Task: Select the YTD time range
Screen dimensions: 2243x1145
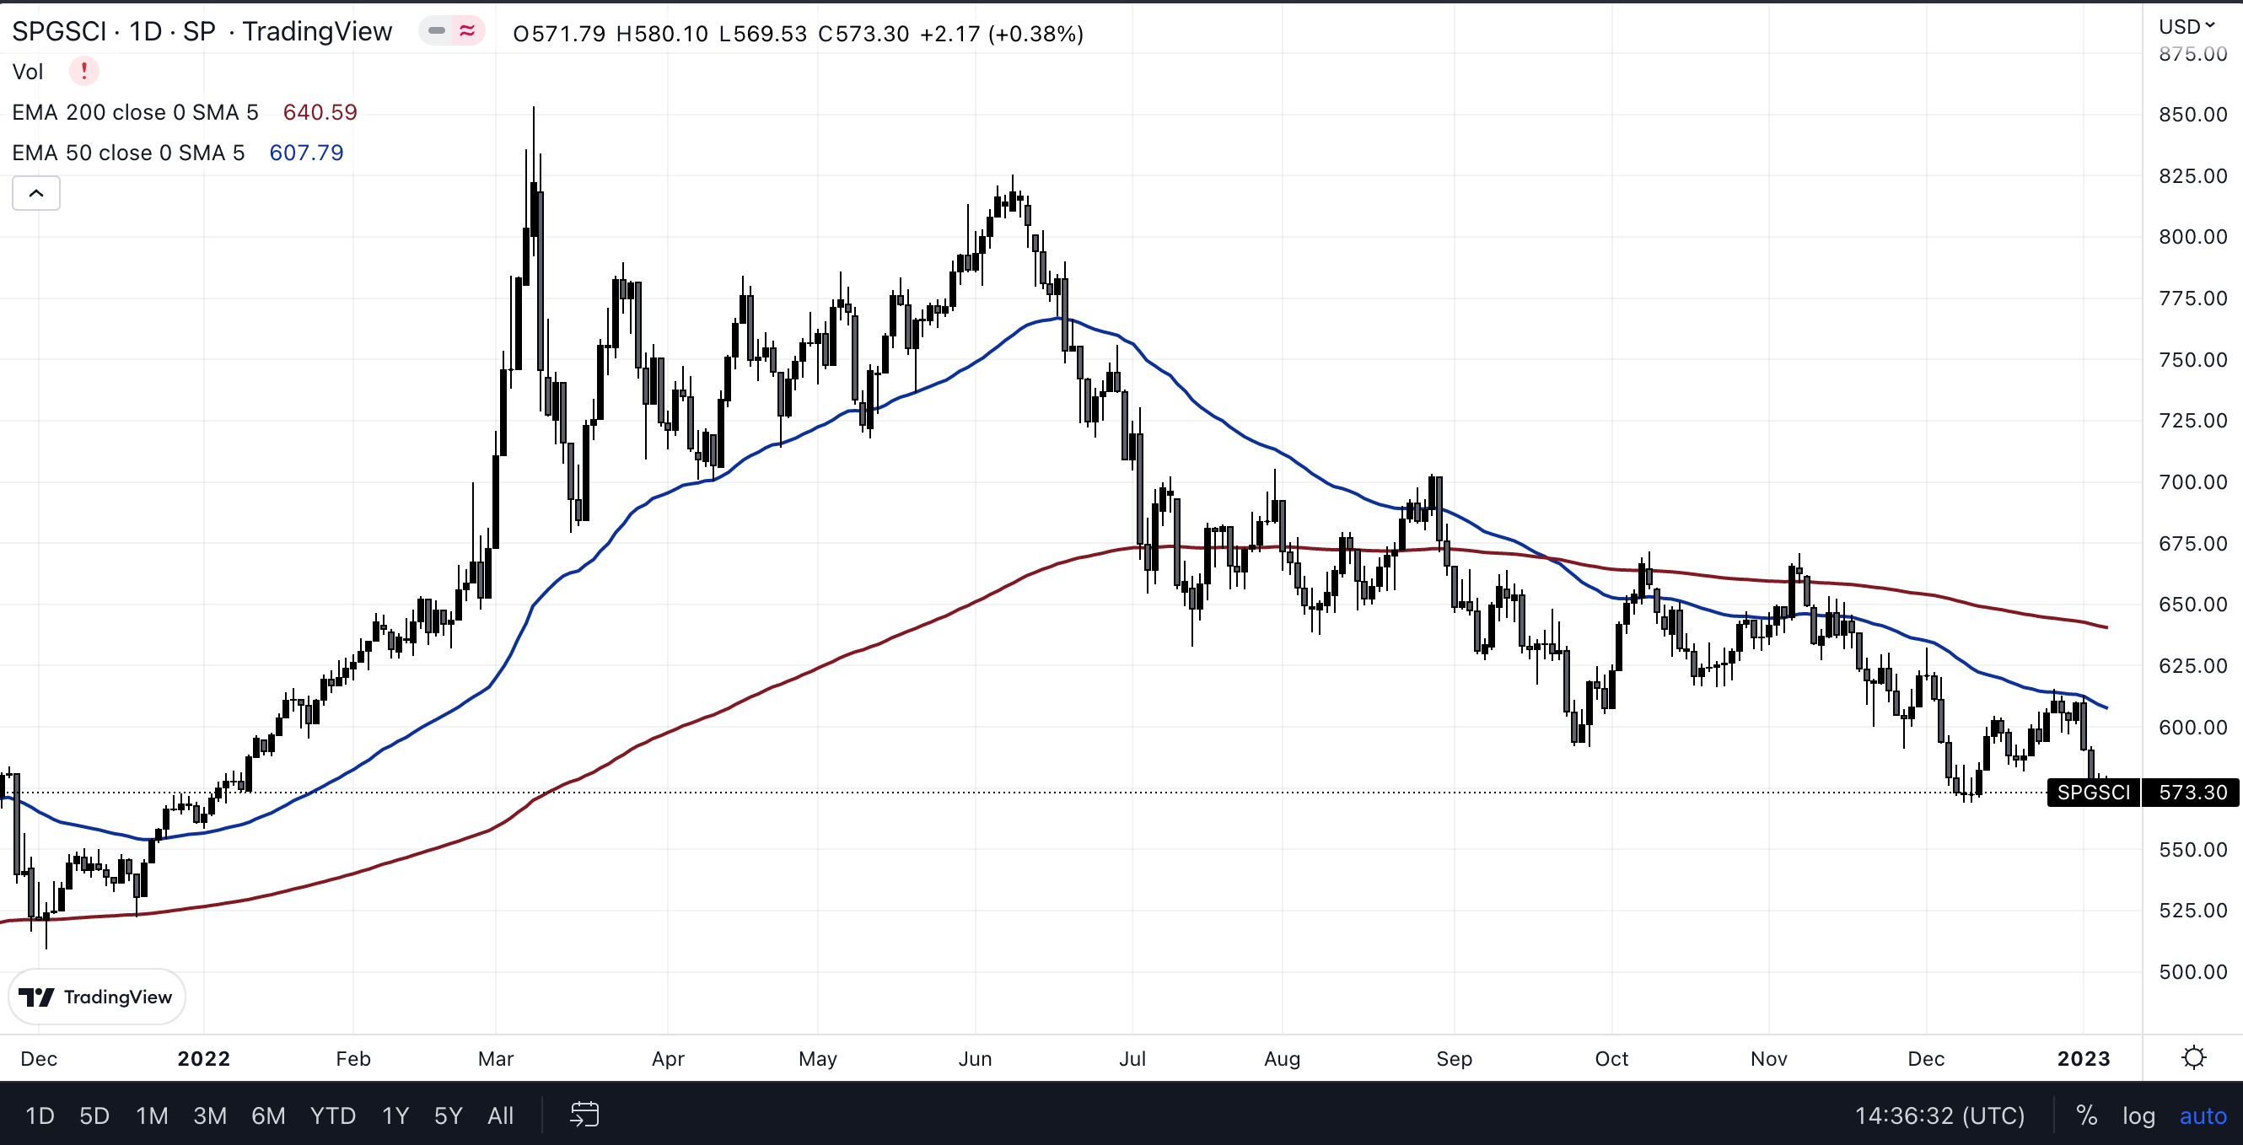Action: coord(332,1115)
